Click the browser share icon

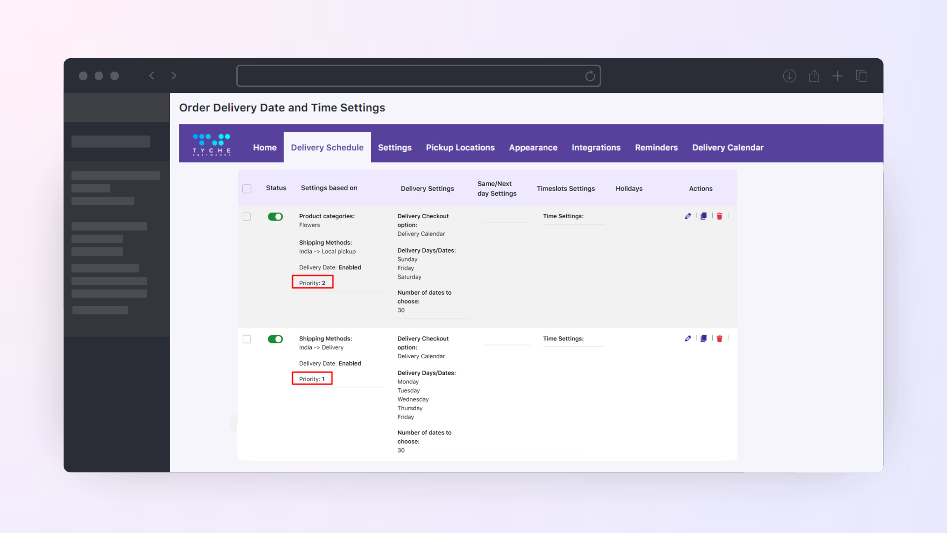[x=814, y=76]
